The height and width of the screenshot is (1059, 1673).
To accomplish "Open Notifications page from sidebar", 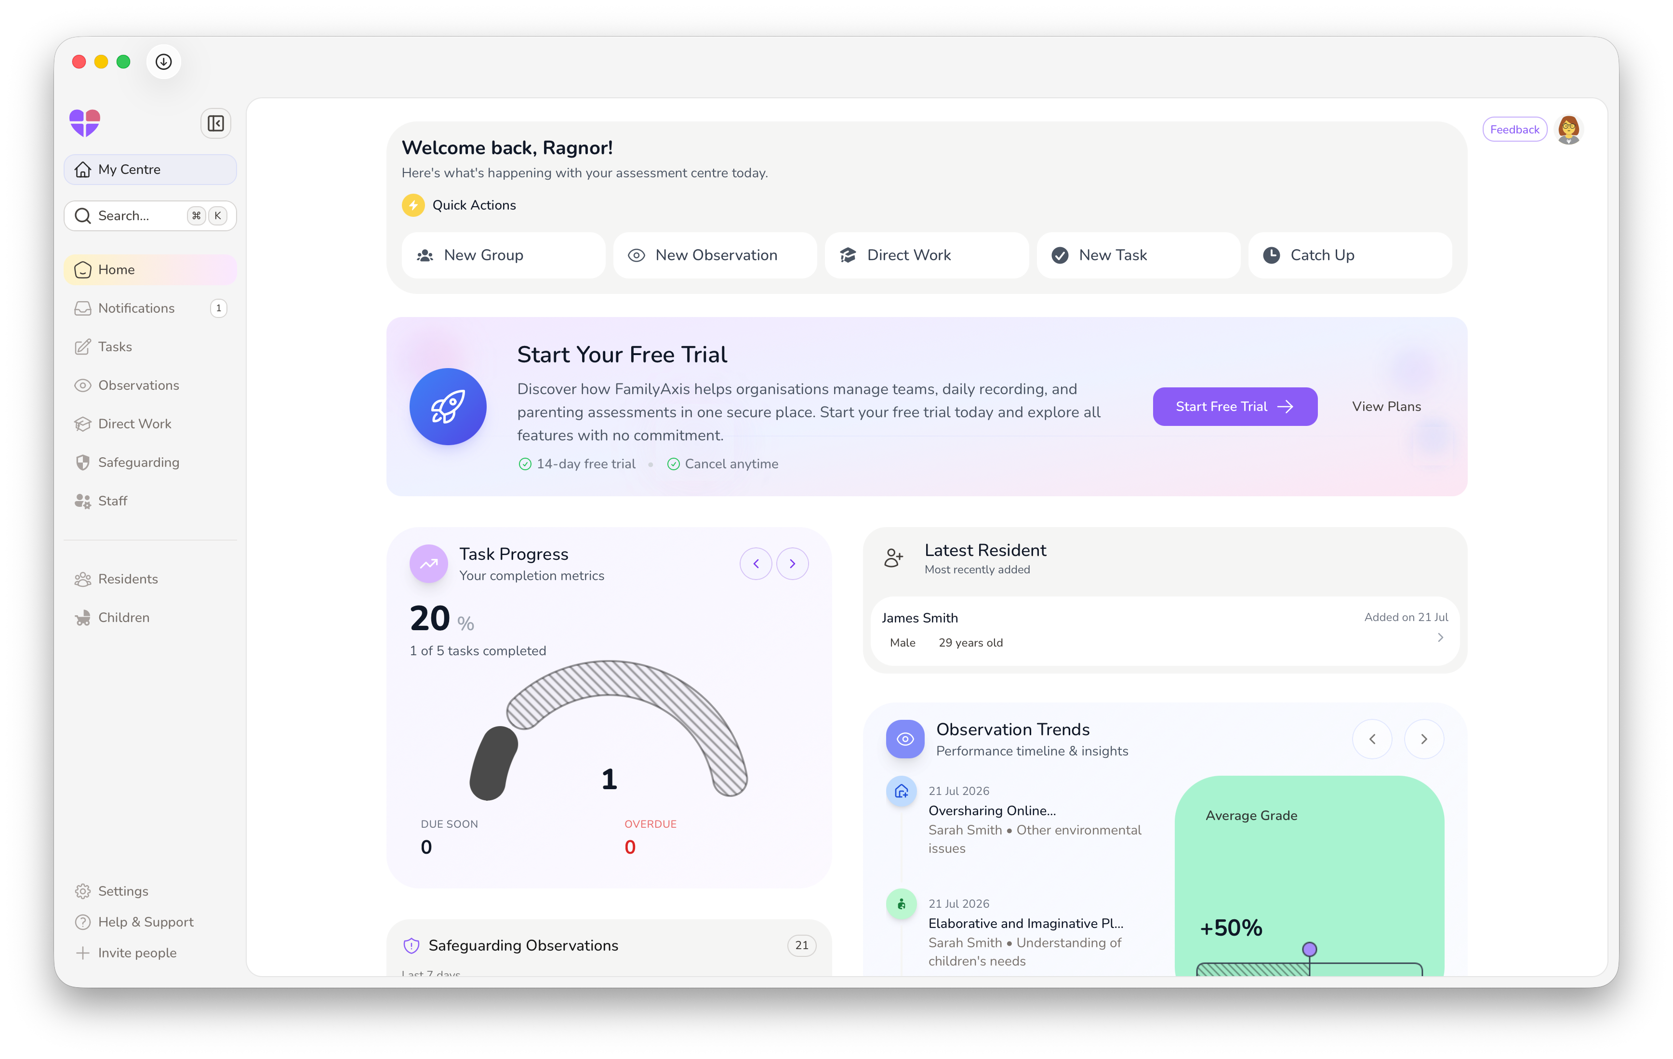I will 150,308.
